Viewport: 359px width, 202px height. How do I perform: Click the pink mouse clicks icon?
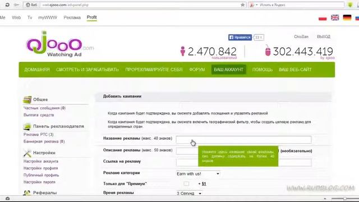click(268, 50)
